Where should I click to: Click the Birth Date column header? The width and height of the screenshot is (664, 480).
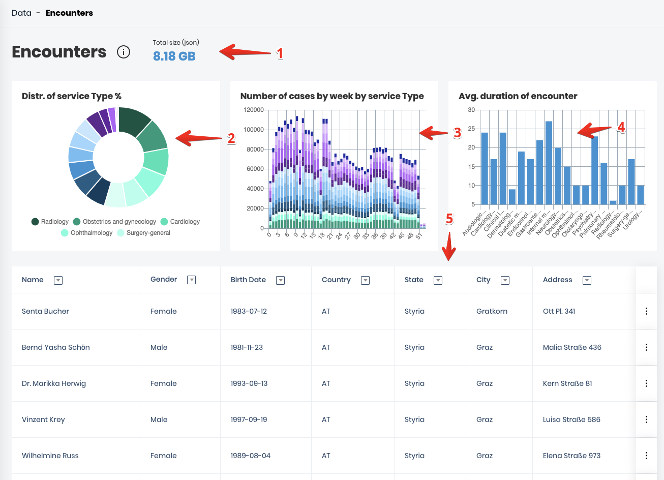pyautogui.click(x=248, y=280)
